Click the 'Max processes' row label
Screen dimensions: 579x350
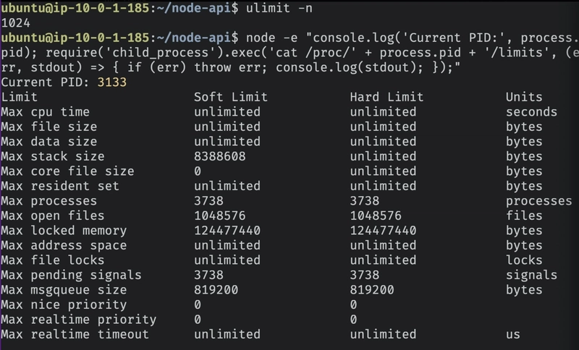pos(49,201)
